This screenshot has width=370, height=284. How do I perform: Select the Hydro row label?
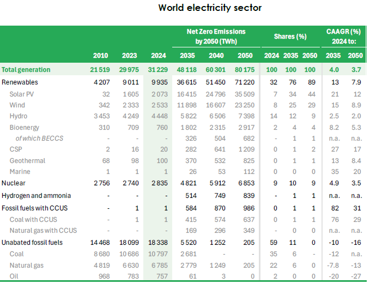[19, 116]
